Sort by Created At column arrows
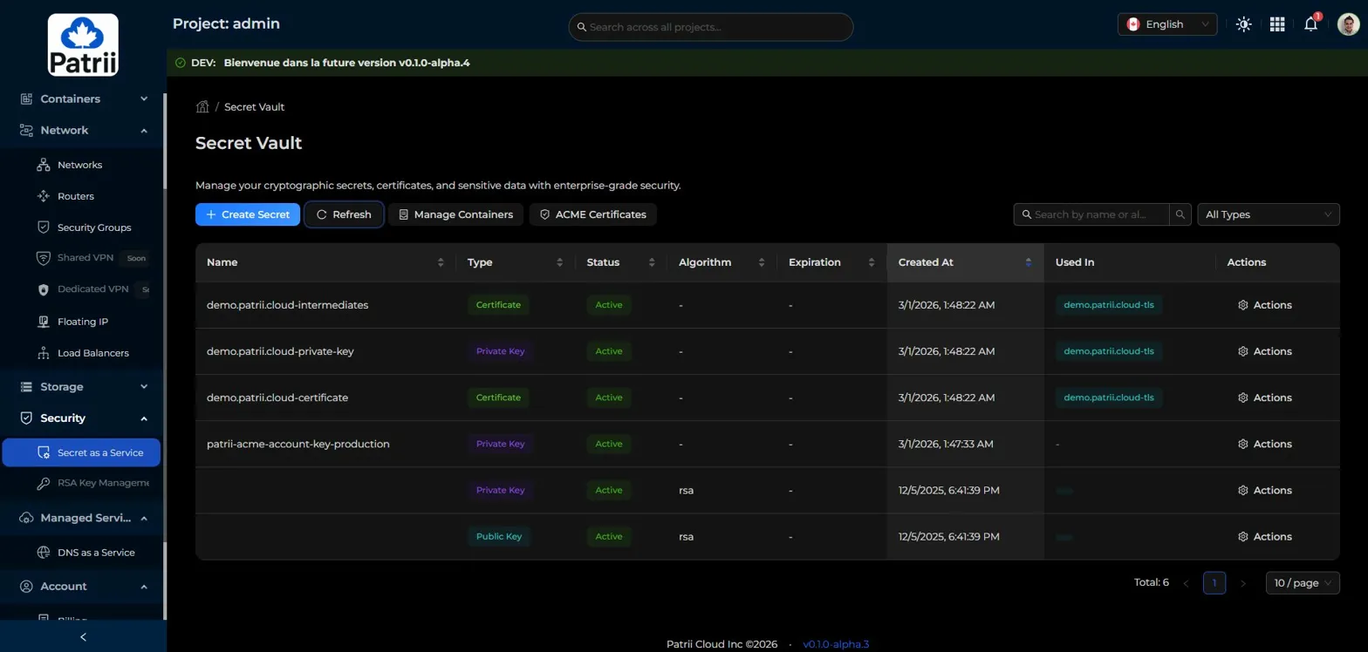Screen dimensions: 1368x652 click(x=1029, y=262)
